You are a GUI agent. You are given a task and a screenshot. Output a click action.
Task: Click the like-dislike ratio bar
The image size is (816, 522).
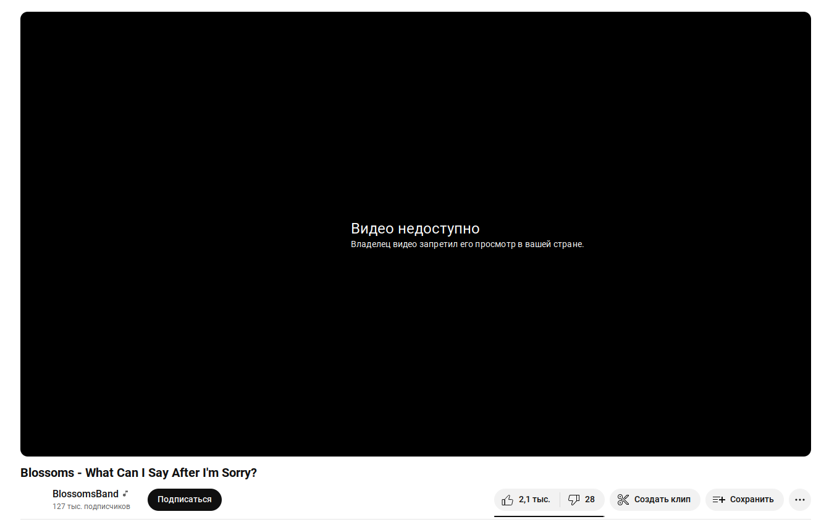549,515
